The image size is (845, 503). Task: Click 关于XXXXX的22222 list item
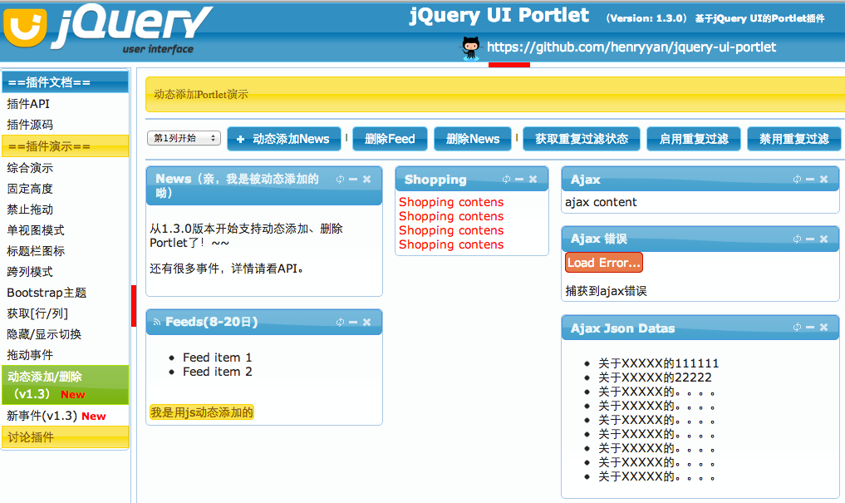[655, 377]
